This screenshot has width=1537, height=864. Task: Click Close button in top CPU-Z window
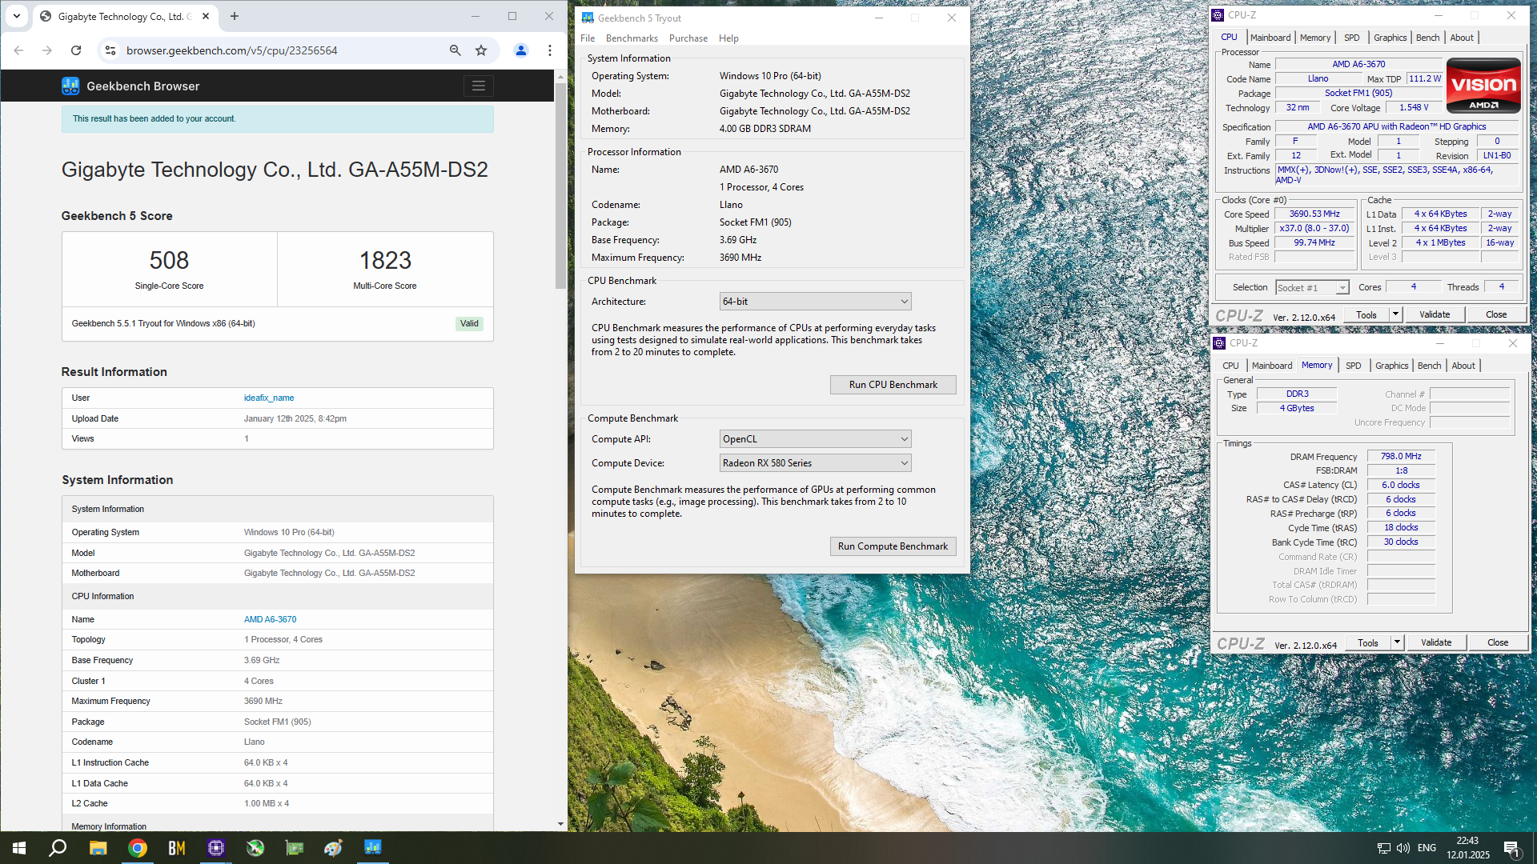click(x=1496, y=314)
